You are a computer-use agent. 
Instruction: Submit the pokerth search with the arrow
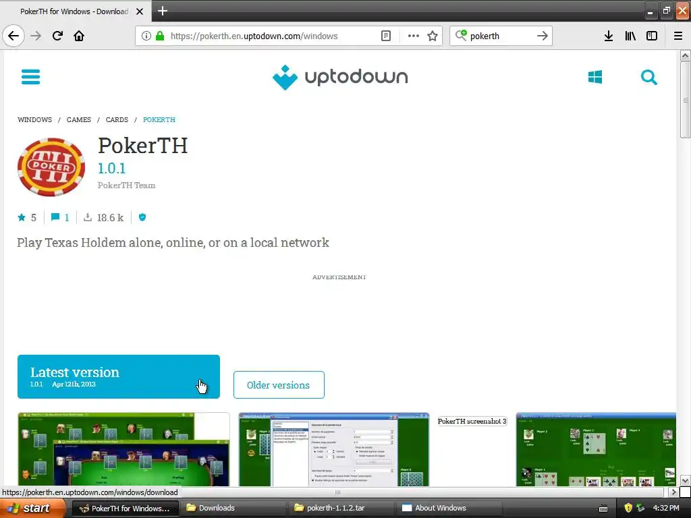[x=543, y=36]
